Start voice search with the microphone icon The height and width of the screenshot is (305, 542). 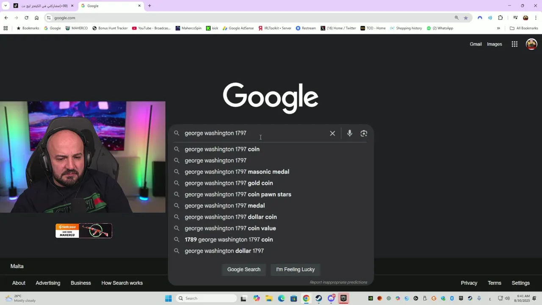coord(350,133)
